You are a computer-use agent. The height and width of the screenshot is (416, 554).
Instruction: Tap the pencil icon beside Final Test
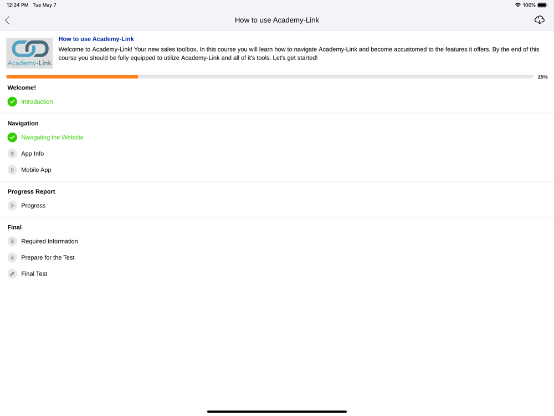12,274
